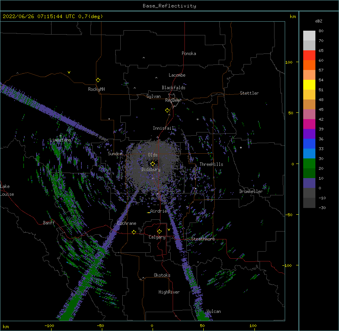Click the Okotoks town label

coord(162,275)
